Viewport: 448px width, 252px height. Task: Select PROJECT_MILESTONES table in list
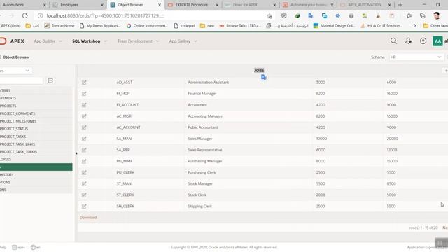click(36, 121)
